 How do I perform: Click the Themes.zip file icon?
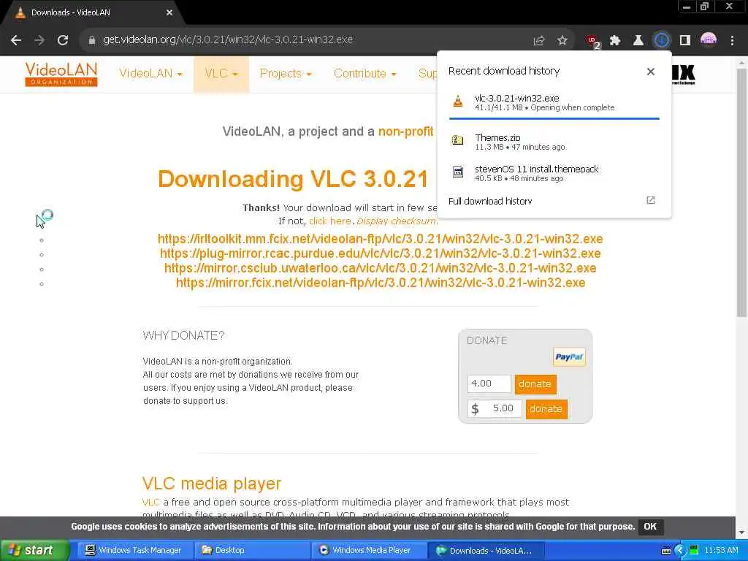tap(458, 141)
